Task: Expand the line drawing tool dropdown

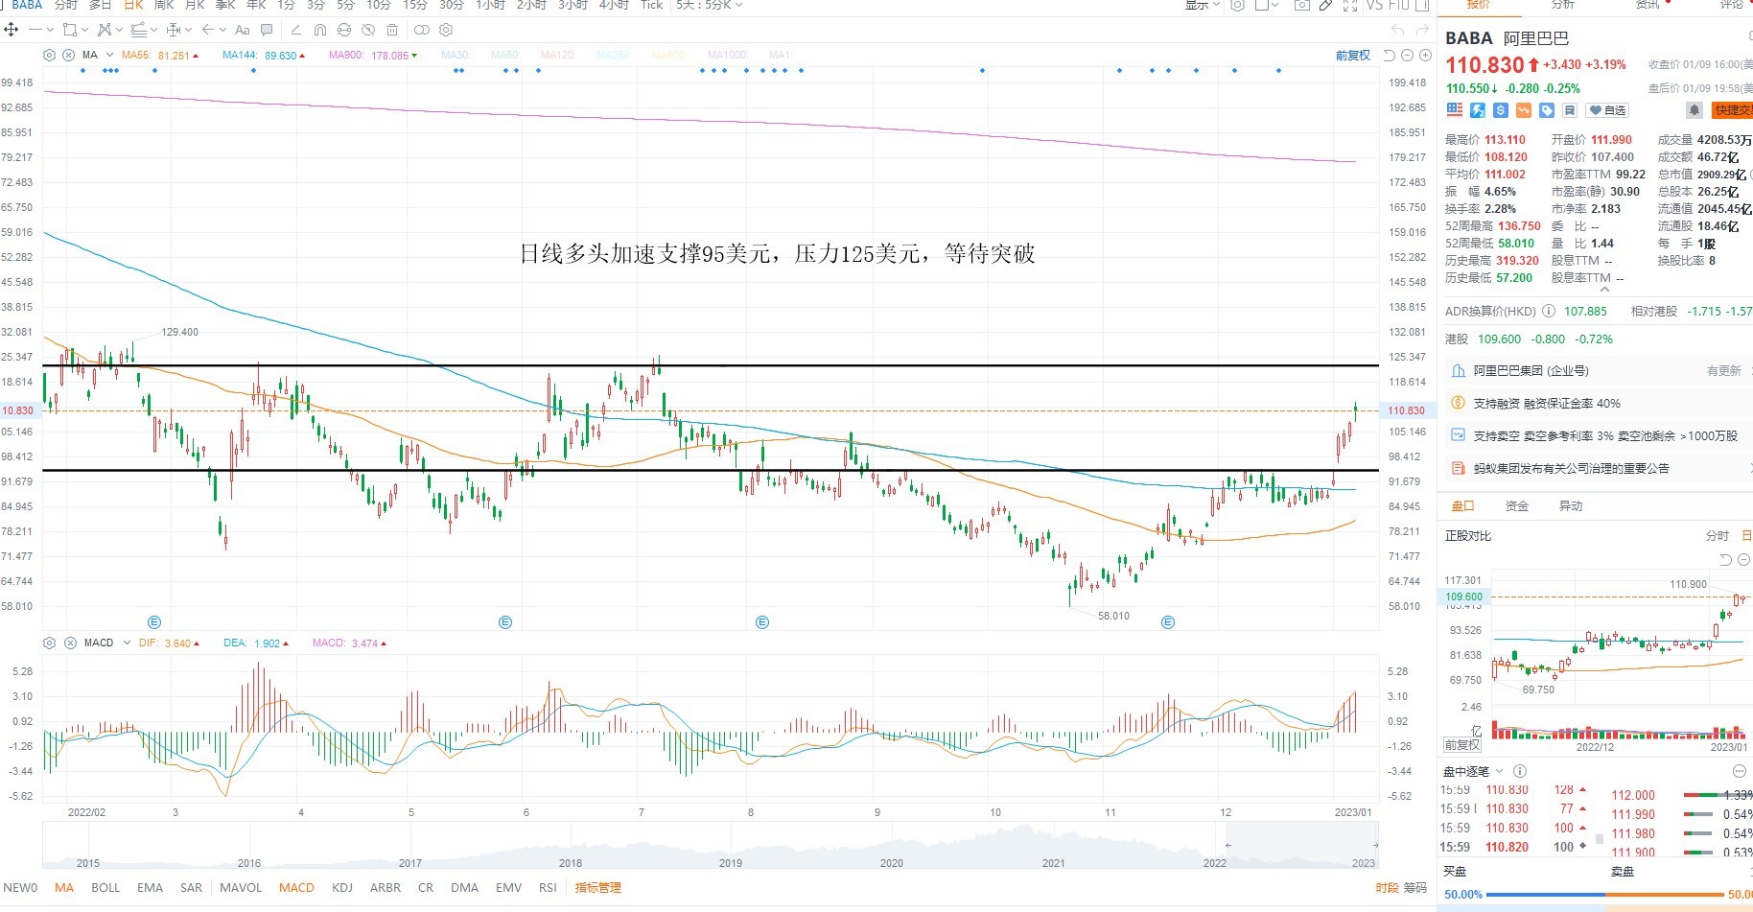Action: [50, 30]
